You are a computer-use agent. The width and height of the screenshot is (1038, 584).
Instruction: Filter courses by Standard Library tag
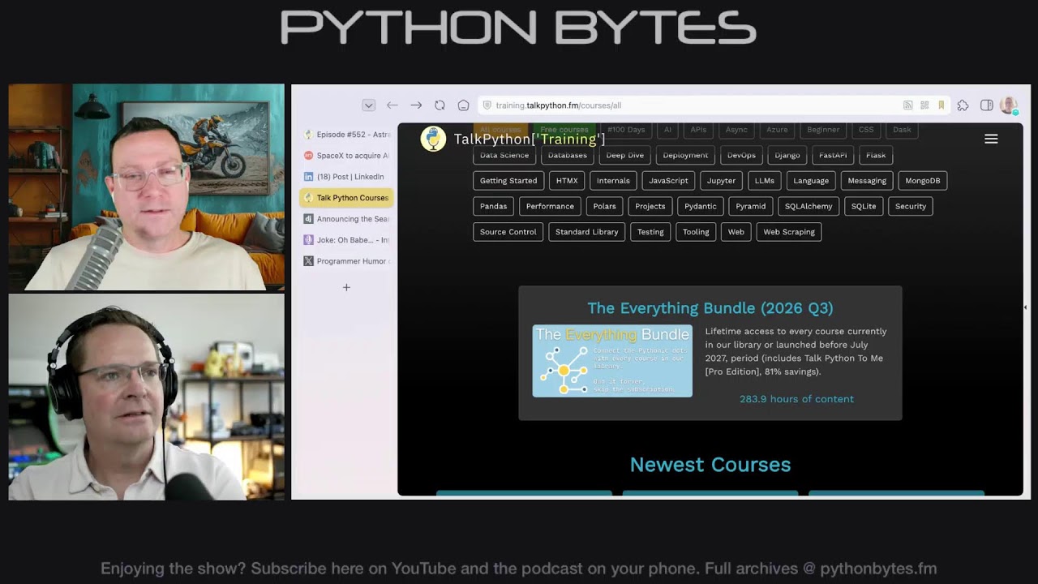587,232
